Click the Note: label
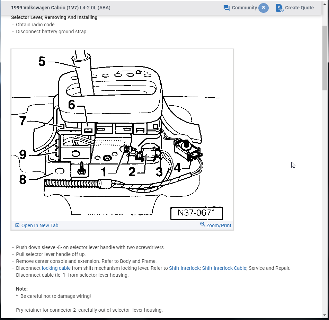The image size is (329, 320). pos(22,289)
